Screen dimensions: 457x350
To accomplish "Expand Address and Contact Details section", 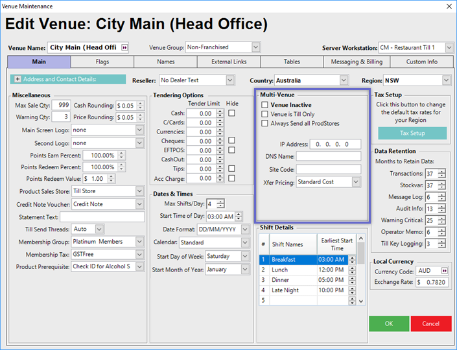I will pyautogui.click(x=16, y=80).
